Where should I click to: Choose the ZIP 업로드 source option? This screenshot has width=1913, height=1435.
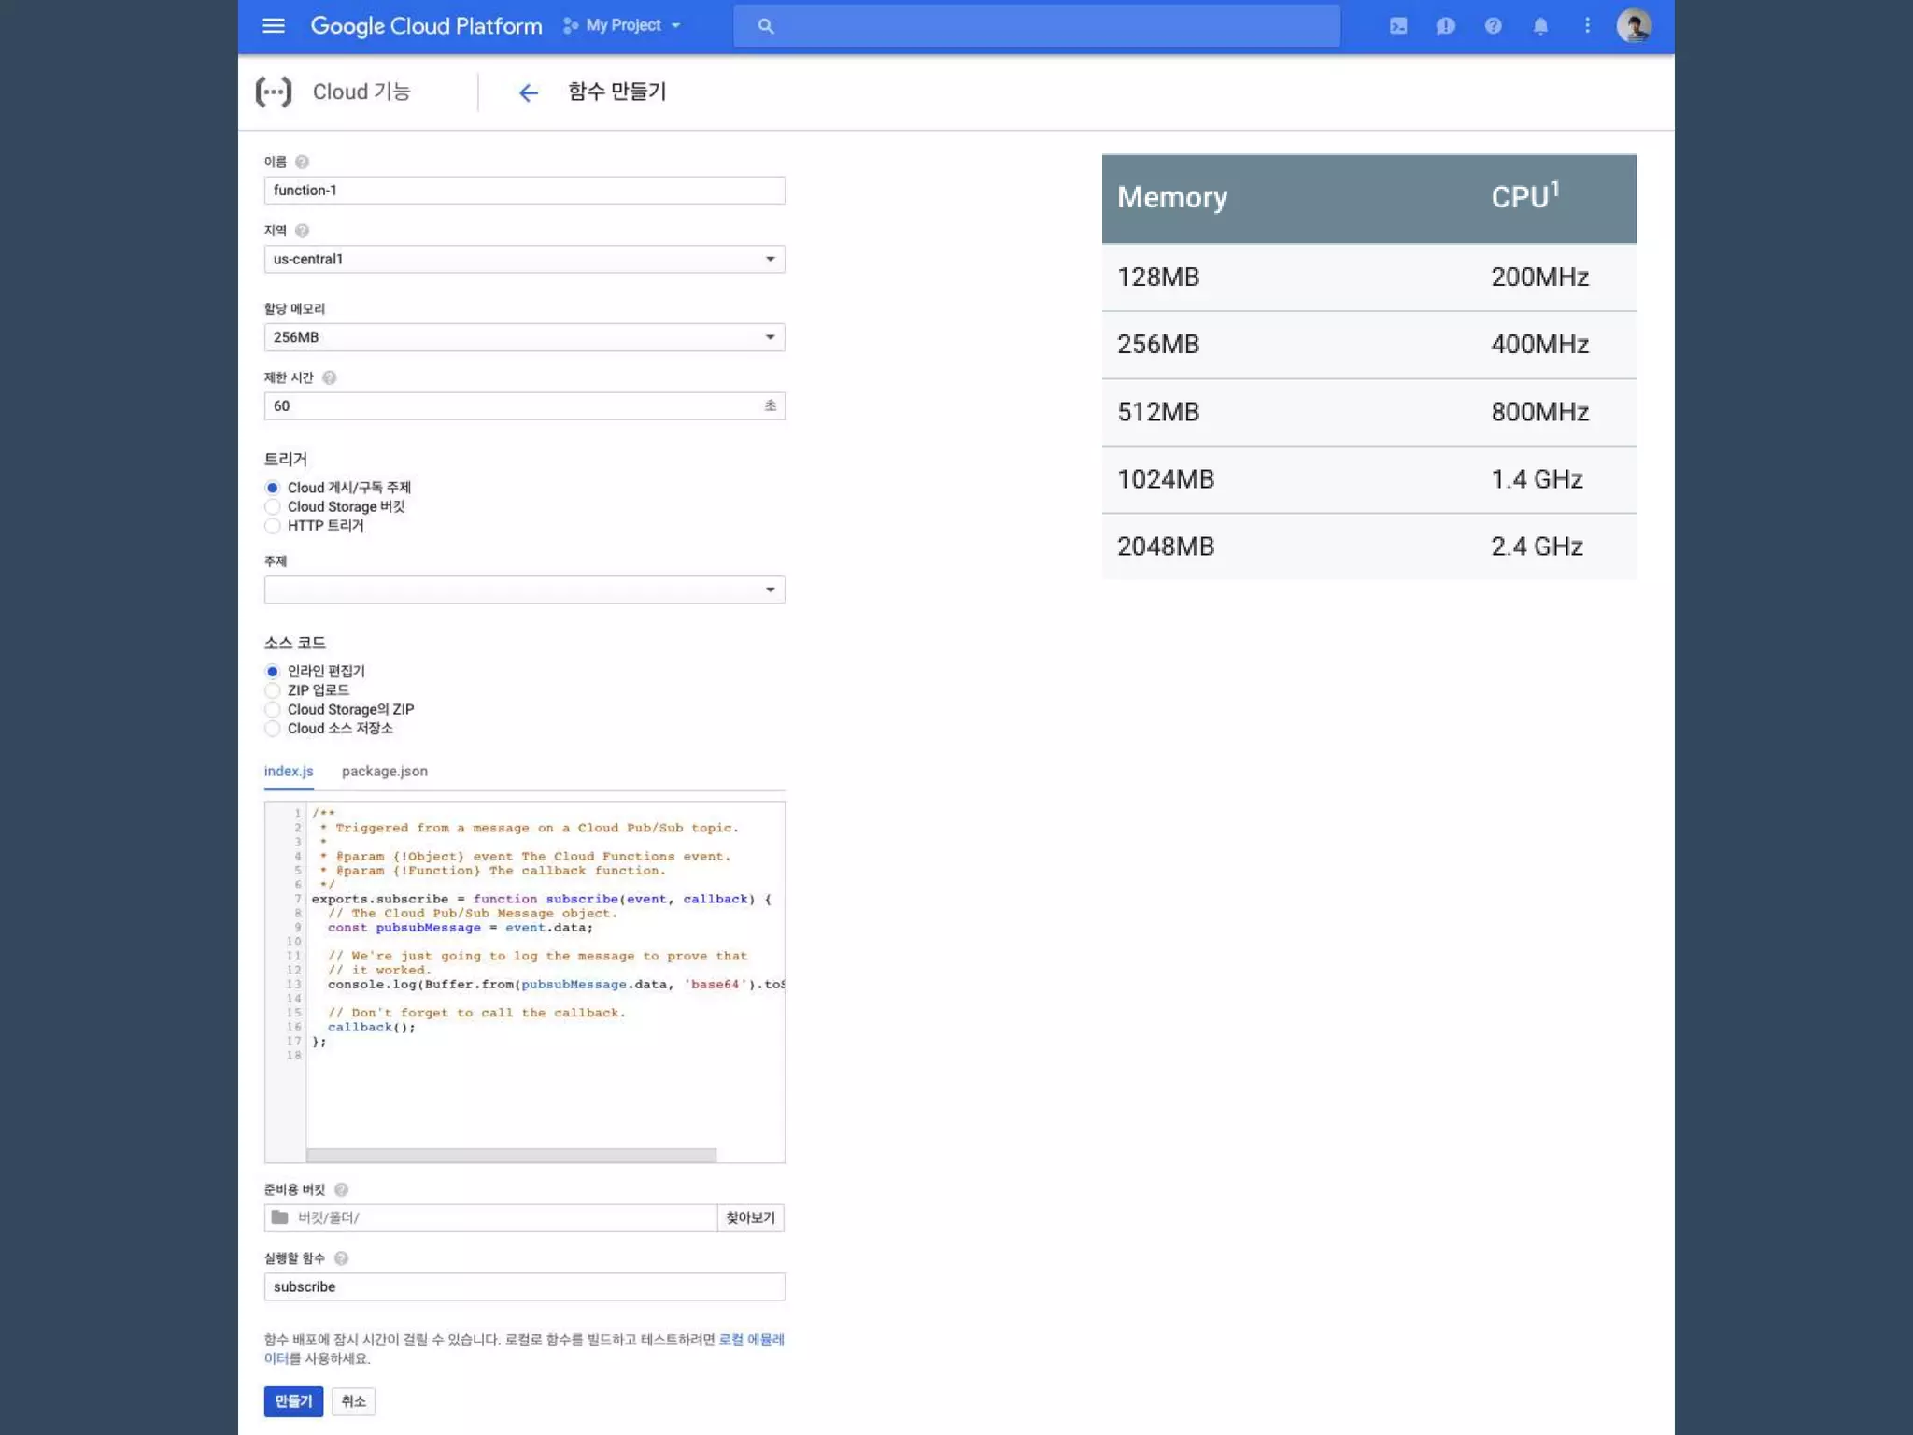273,691
